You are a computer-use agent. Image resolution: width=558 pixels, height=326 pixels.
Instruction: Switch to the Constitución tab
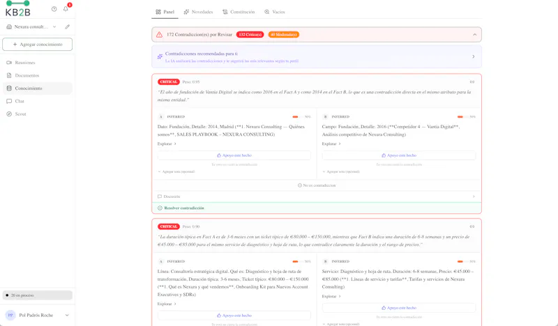coord(239,12)
